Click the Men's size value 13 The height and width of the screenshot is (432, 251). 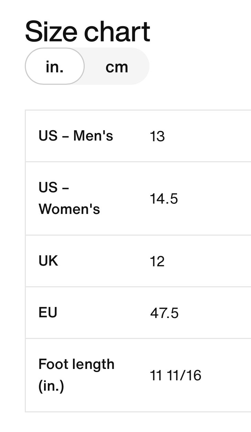click(157, 137)
